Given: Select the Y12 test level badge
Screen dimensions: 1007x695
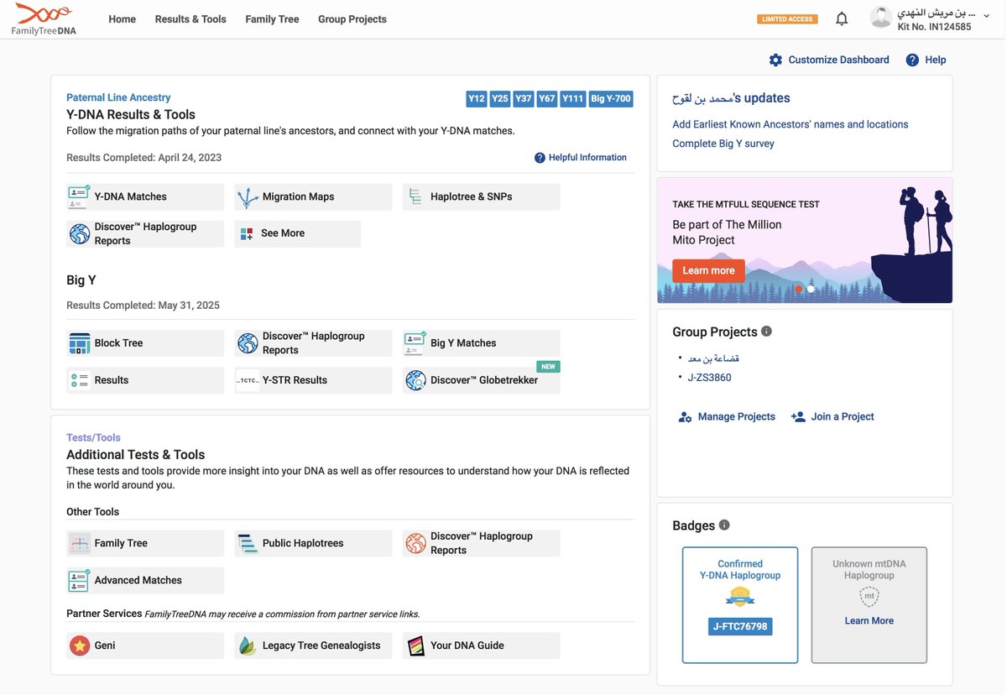Looking at the screenshot, I should click(477, 99).
